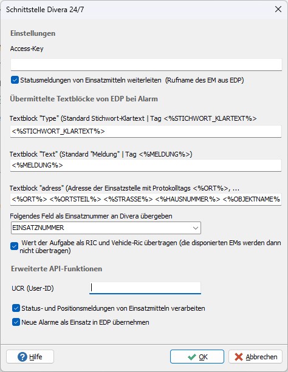Focus the UCR (User-ID) input field

145,288
